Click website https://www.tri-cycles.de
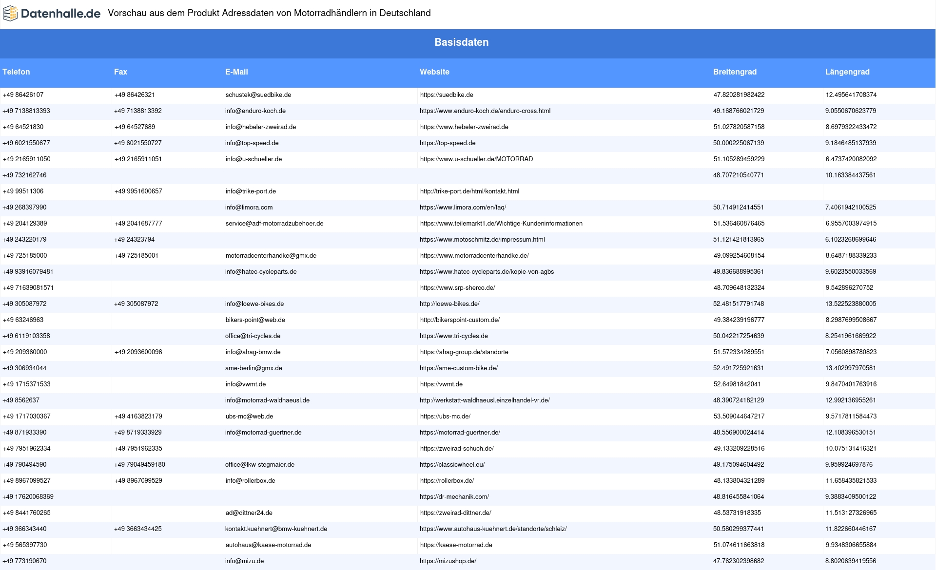Image resolution: width=936 pixels, height=570 pixels. click(454, 336)
